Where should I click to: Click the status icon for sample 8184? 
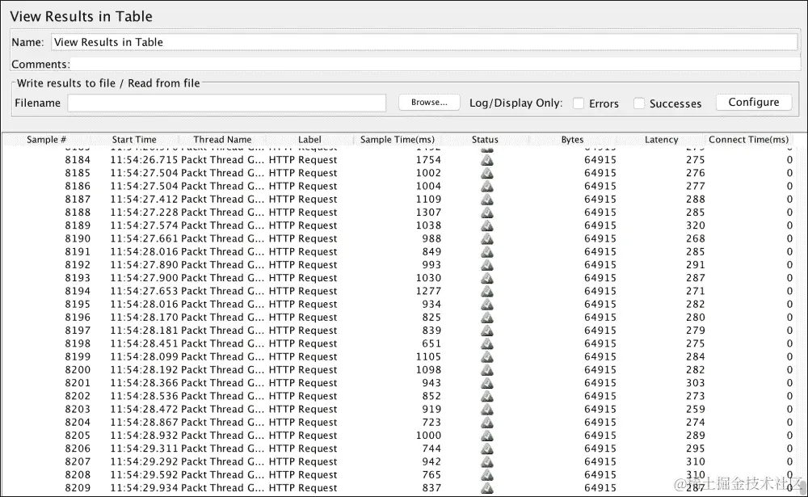click(x=486, y=160)
